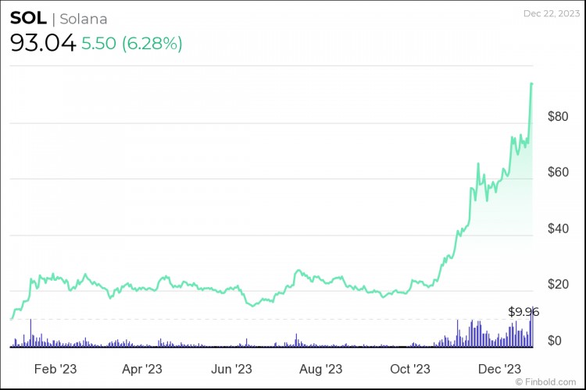Select the Solana name label
The height and width of the screenshot is (390, 586).
pos(82,19)
